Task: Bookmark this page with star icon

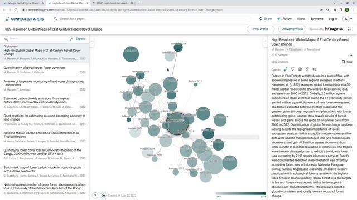Action: coord(327,10)
